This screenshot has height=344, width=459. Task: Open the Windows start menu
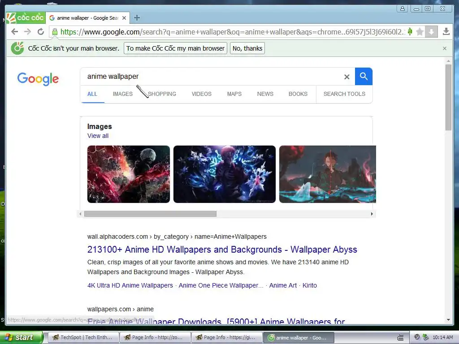[x=22, y=337]
